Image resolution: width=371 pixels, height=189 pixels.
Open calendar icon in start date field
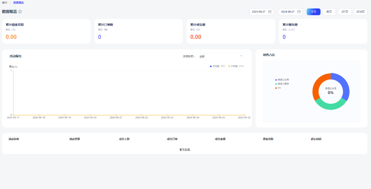coord(270,12)
